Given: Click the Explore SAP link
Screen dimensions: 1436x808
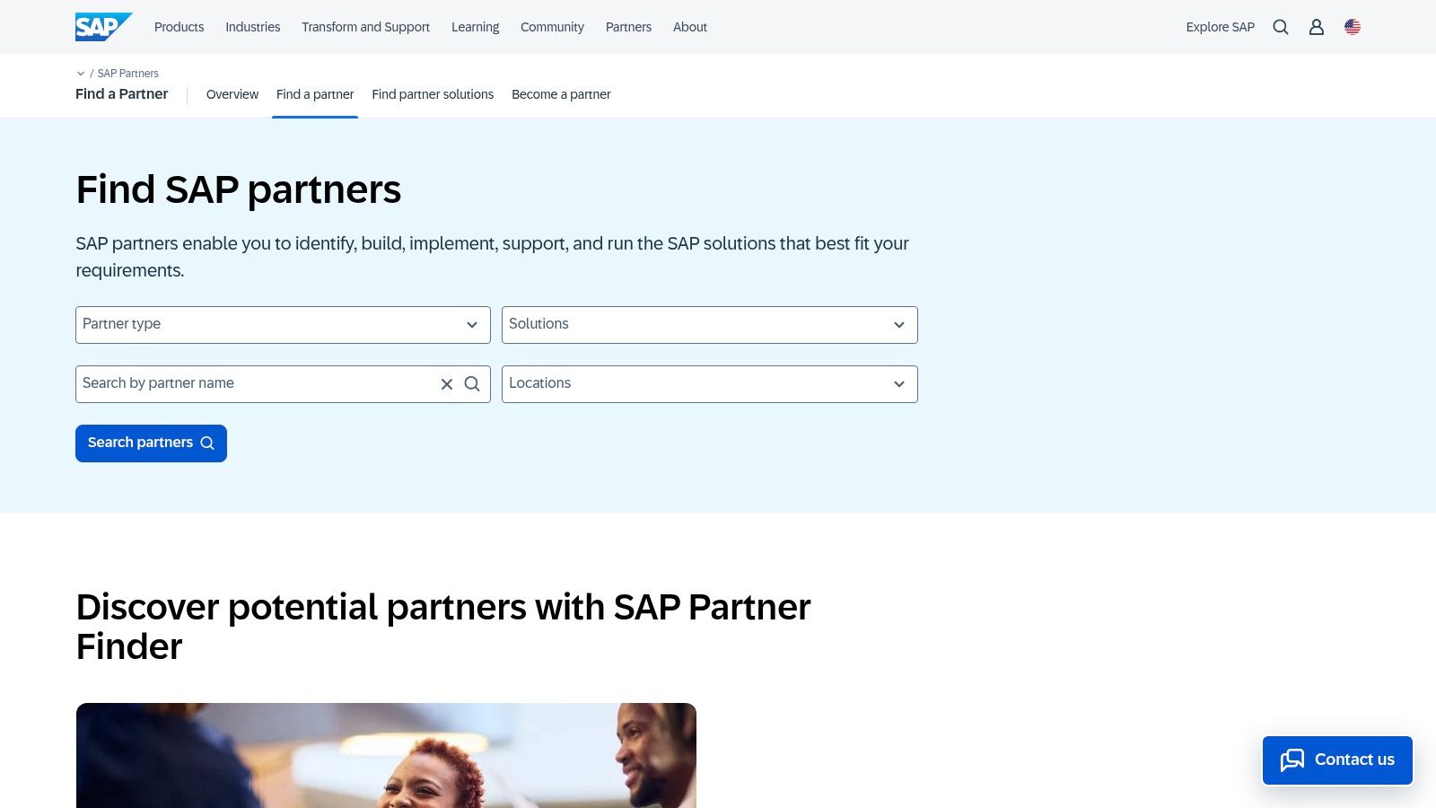Looking at the screenshot, I should pyautogui.click(x=1220, y=27).
